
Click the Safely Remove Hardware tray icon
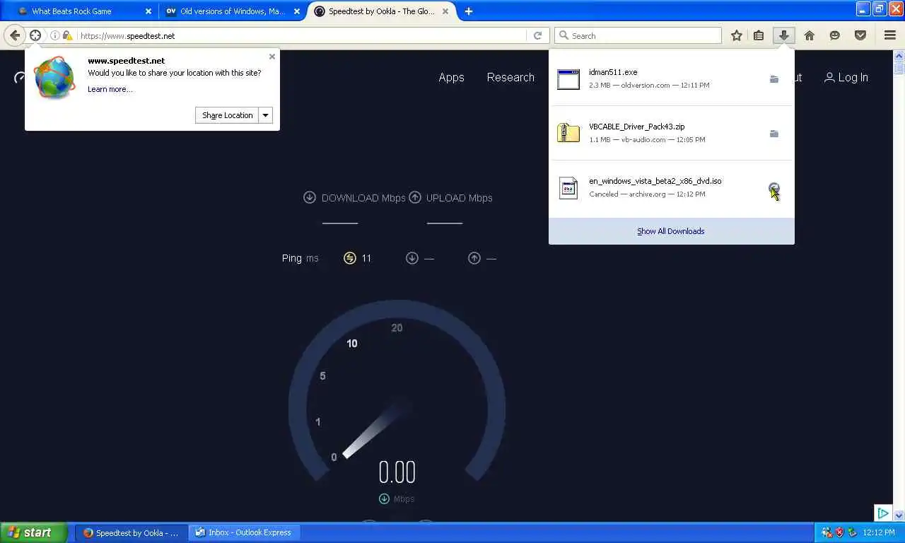pos(852,532)
